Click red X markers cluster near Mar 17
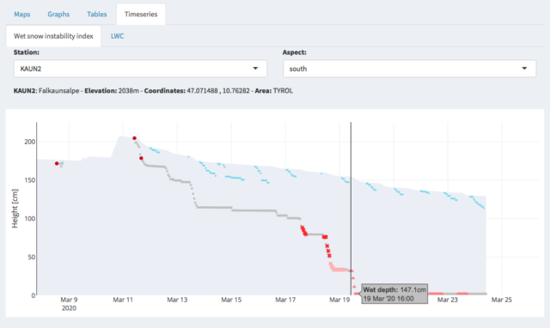The width and height of the screenshot is (550, 328). 303,231
